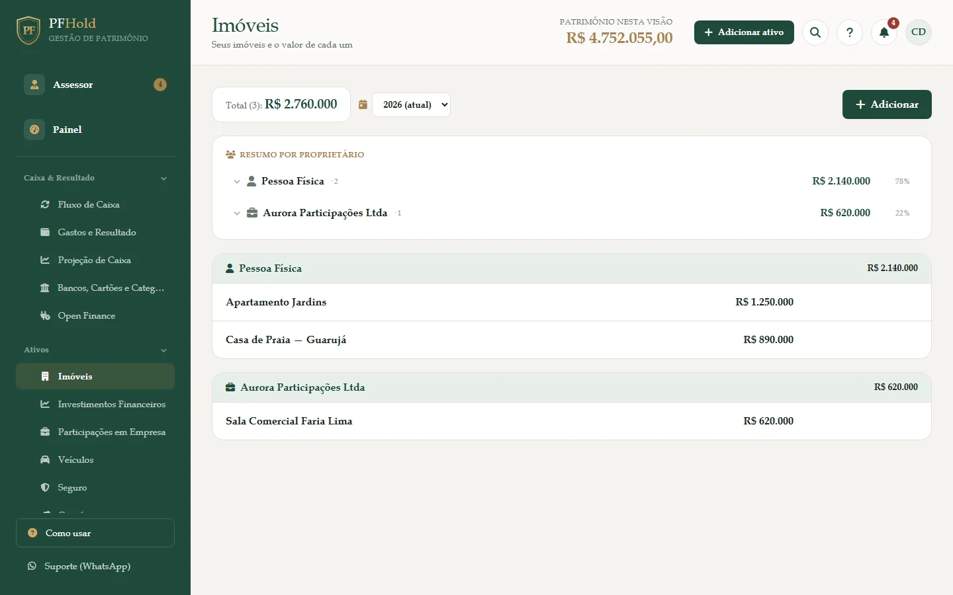Click the Suporte WhatsApp icon
Image resolution: width=953 pixels, height=595 pixels.
(32, 566)
